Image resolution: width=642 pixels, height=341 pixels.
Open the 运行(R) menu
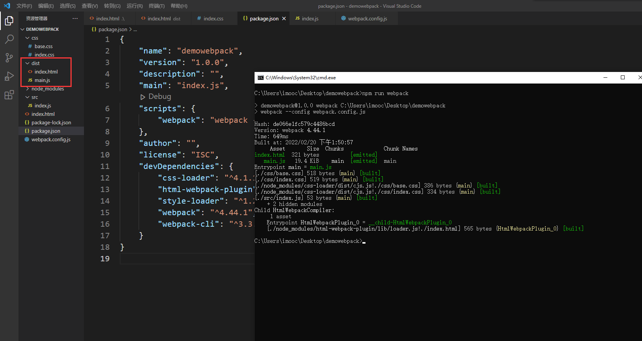134,6
